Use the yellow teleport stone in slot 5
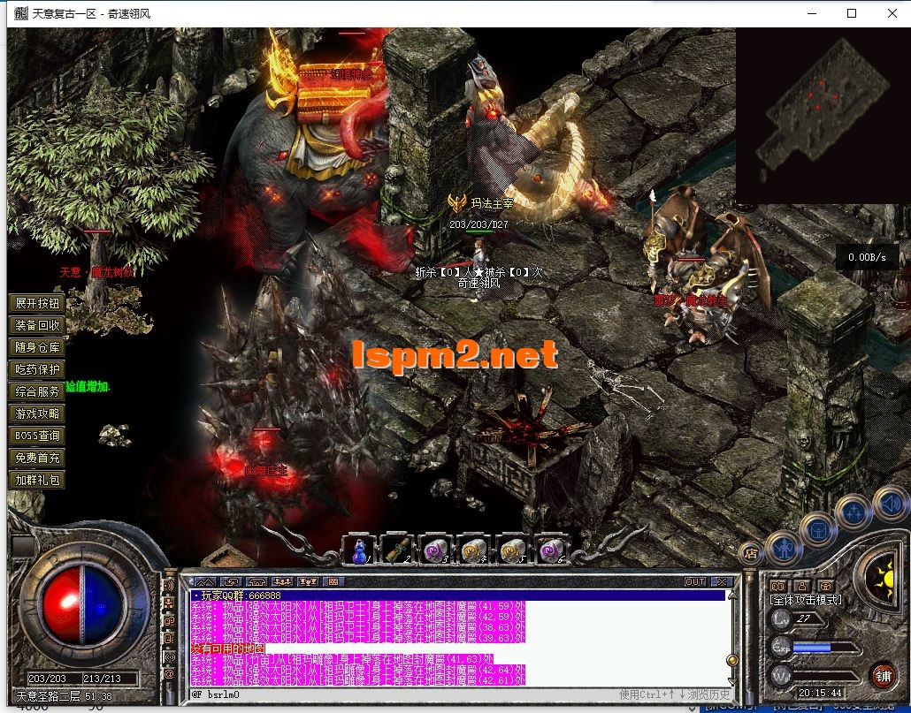911x713 pixels. (513, 550)
